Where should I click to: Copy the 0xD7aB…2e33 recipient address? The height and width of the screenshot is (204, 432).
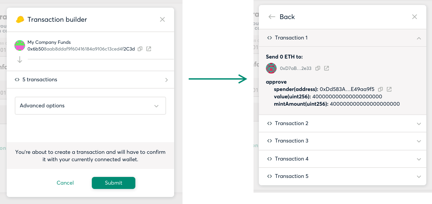coord(318,68)
